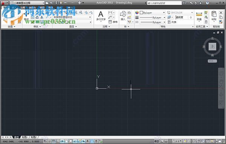
Task: Select the multileader tool in 注释 panel
Action: coord(110,17)
